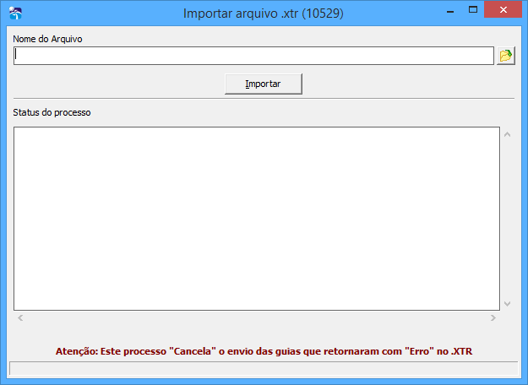Close the Importar arquivo .xtr window

504,10
